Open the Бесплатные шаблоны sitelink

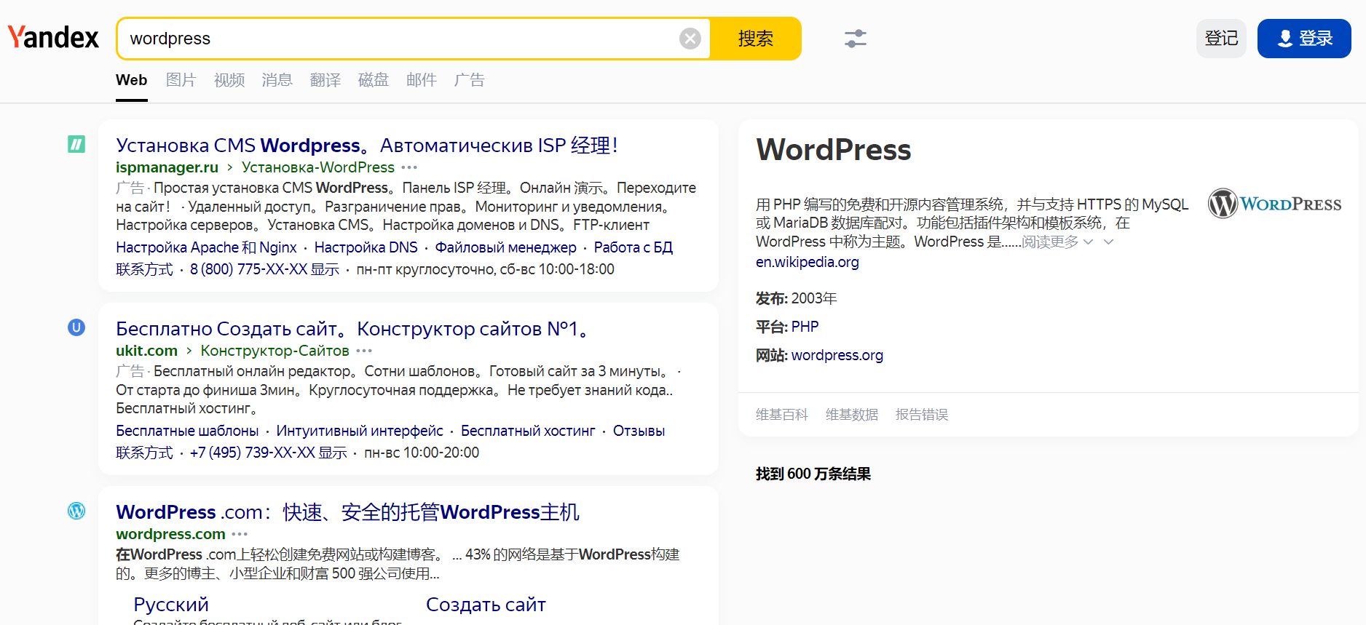[187, 431]
